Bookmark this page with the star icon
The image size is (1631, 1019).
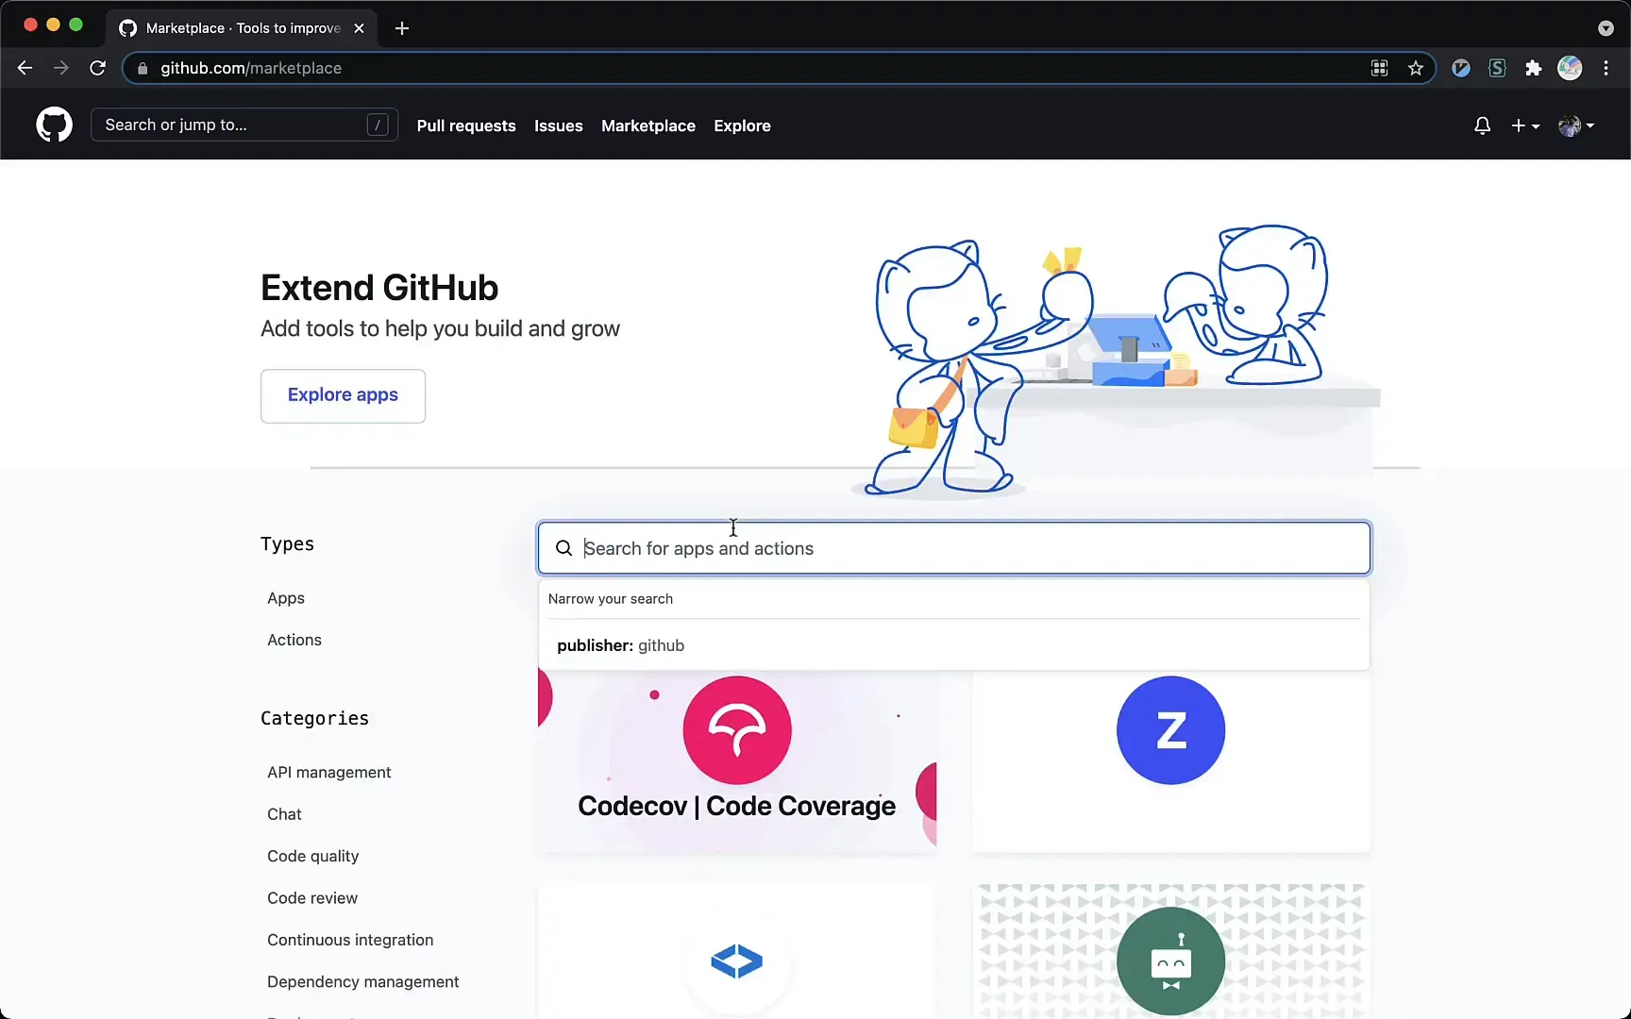tap(1415, 68)
